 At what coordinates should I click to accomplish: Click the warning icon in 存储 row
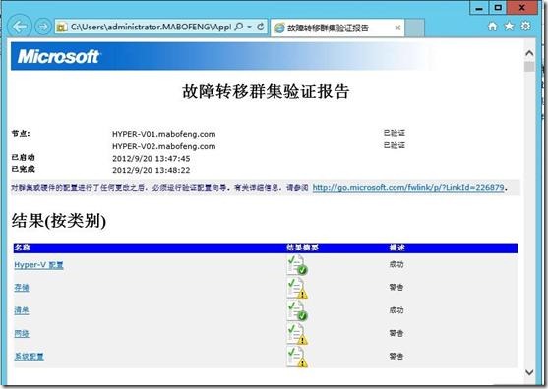297,288
